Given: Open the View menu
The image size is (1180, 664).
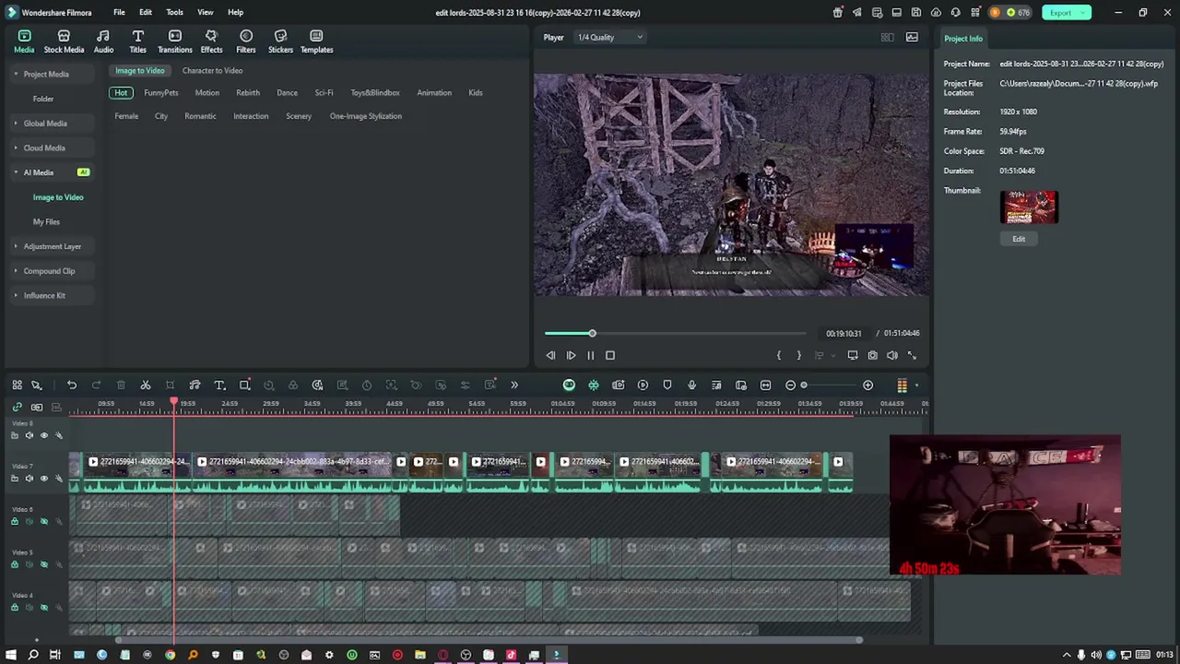Looking at the screenshot, I should click(x=205, y=13).
